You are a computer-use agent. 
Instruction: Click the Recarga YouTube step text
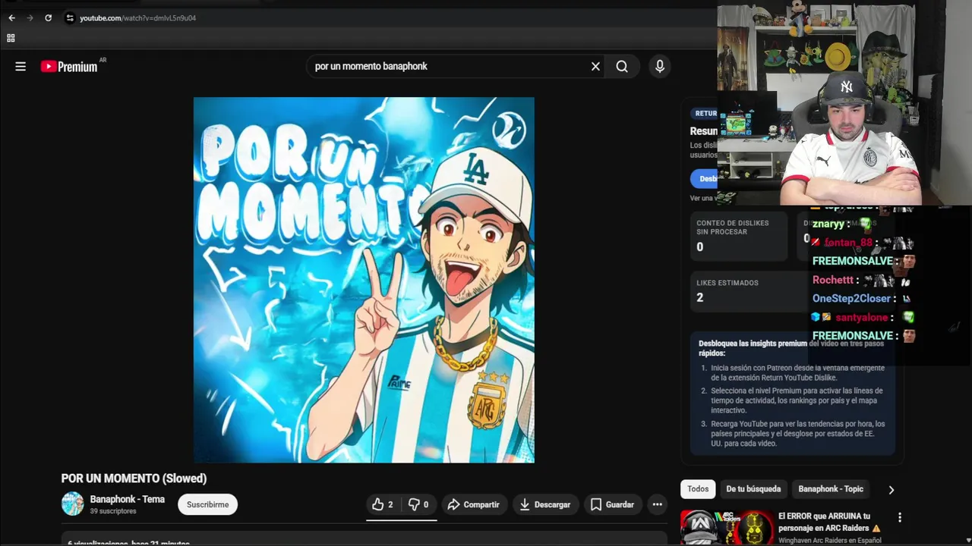tap(797, 434)
